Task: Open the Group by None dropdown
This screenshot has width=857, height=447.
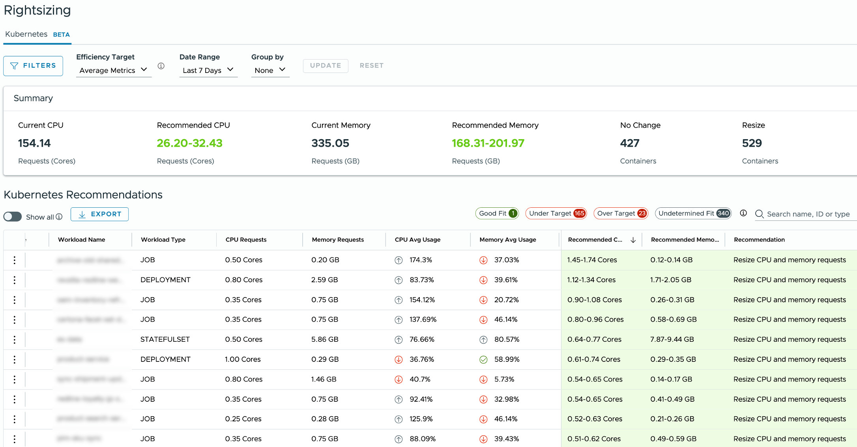Action: tap(270, 70)
